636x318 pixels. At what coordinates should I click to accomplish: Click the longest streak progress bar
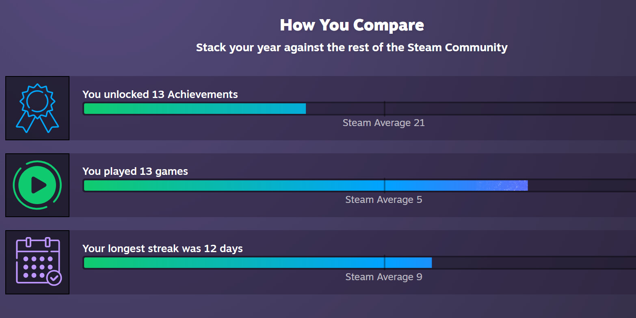[359, 263]
